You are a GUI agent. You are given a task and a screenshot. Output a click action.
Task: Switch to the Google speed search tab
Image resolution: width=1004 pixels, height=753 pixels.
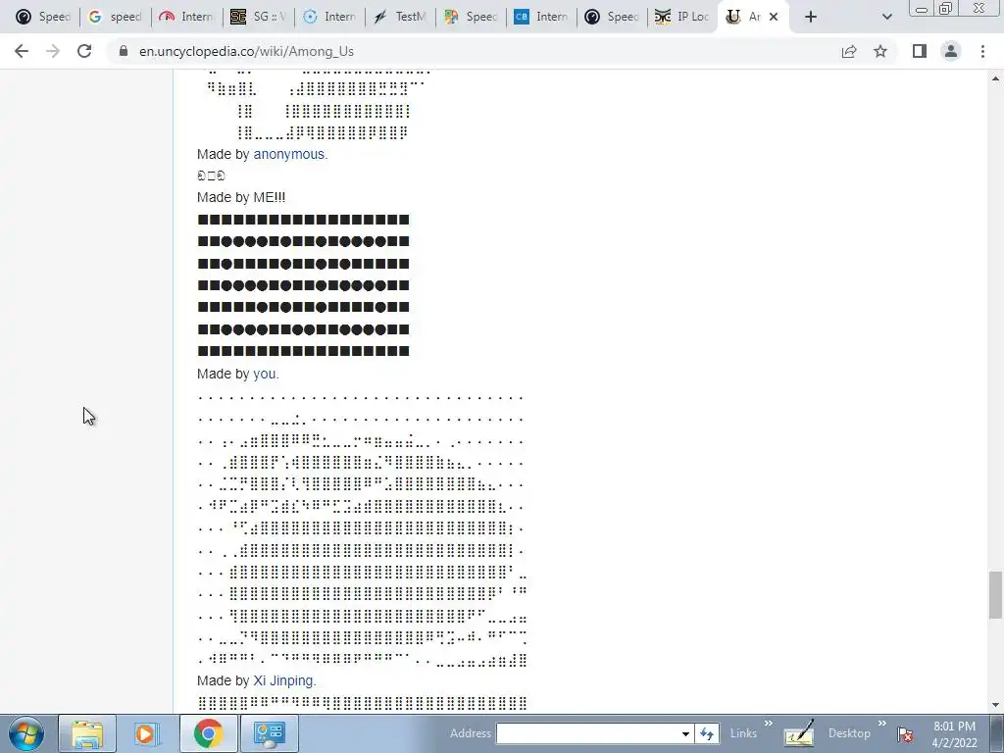[x=115, y=17]
